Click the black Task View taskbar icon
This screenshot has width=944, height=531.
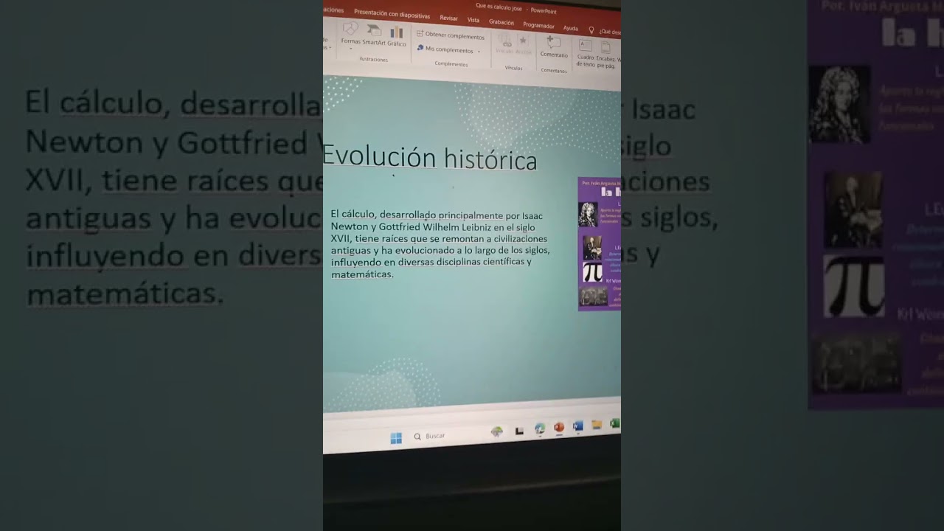click(519, 431)
